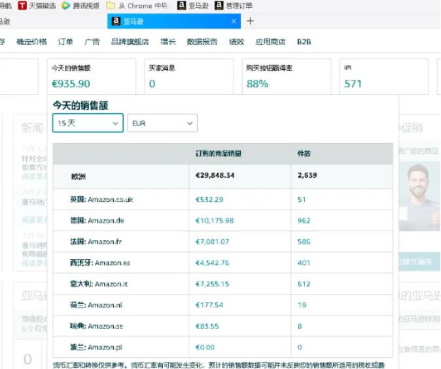Open the 品牌旗舰店 menu
The width and height of the screenshot is (441, 369).
pos(130,42)
